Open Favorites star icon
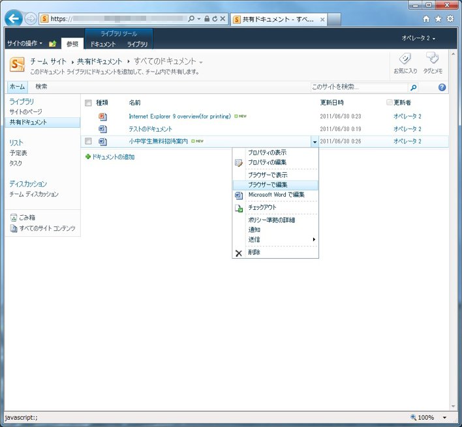The height and width of the screenshot is (427, 462). tap(439, 19)
